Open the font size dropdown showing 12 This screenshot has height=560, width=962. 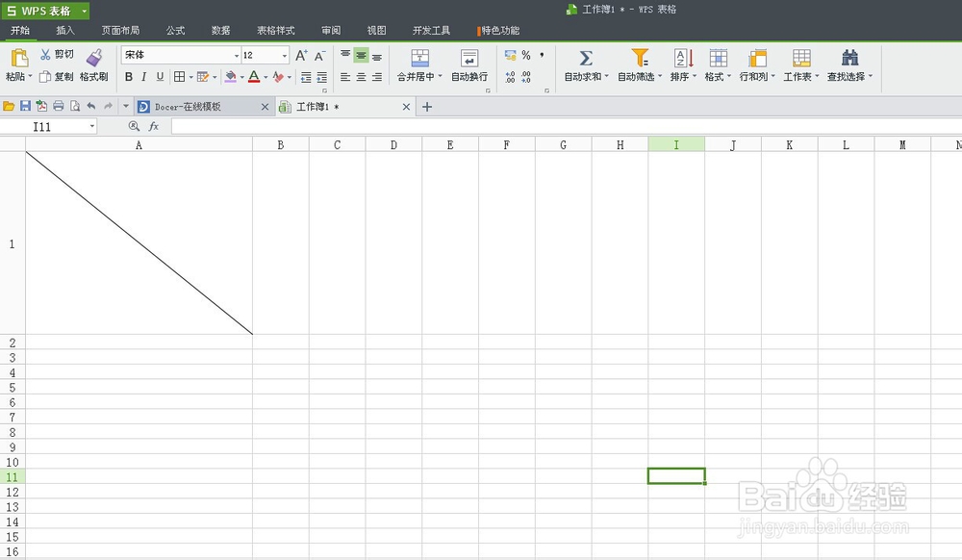coord(285,55)
